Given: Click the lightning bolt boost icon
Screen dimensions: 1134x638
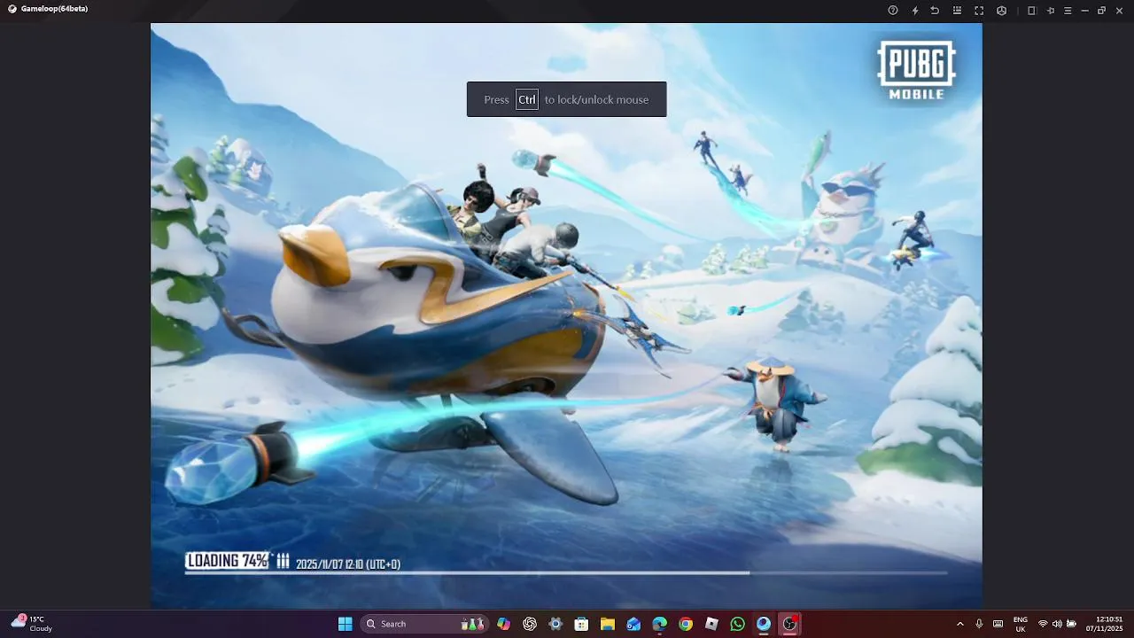Looking at the screenshot, I should click(x=915, y=11).
